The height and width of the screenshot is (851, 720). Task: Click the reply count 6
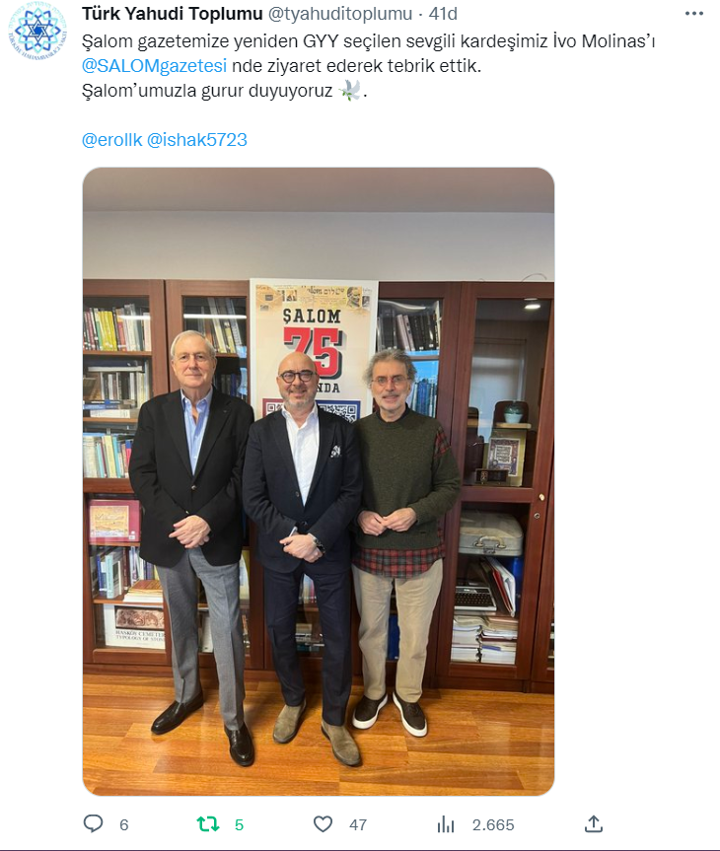[x=124, y=825]
